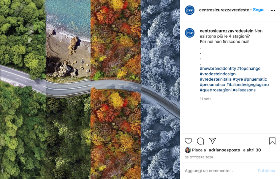The width and height of the screenshot is (280, 179).
Task: Share post with paper plane icon
Action: pos(212,141)
